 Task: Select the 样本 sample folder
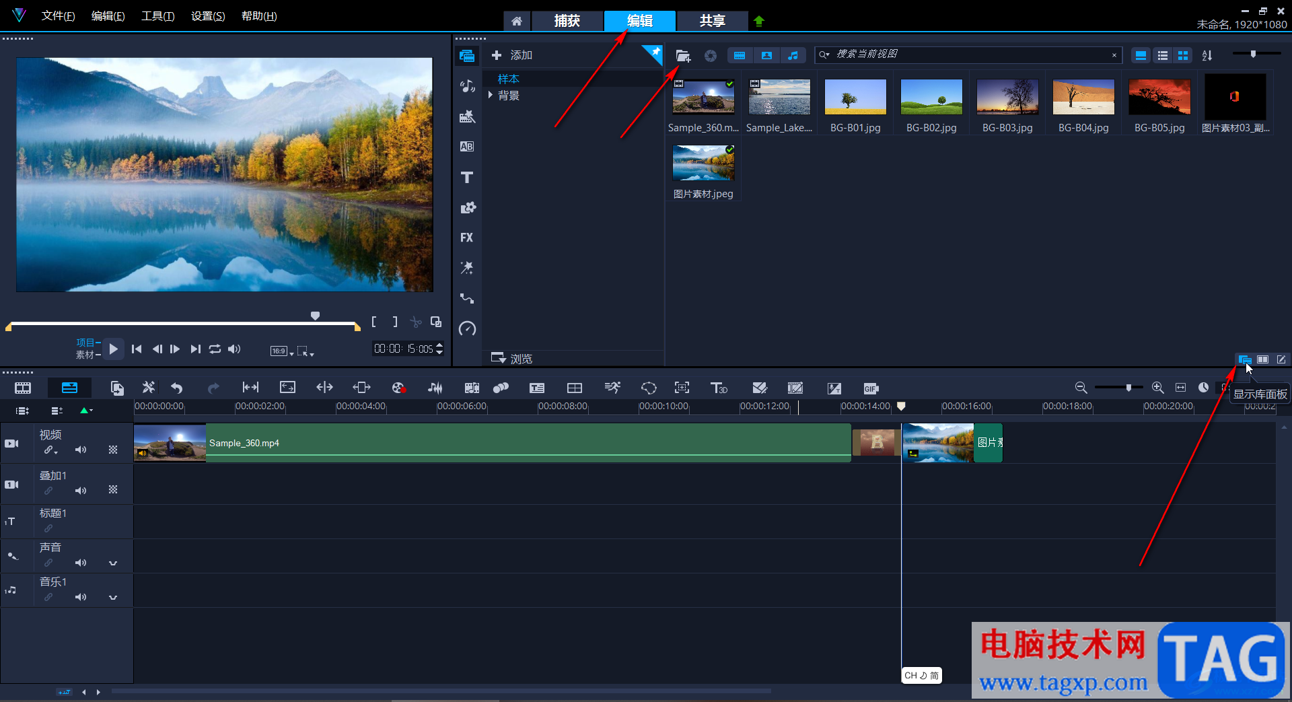[x=508, y=79]
